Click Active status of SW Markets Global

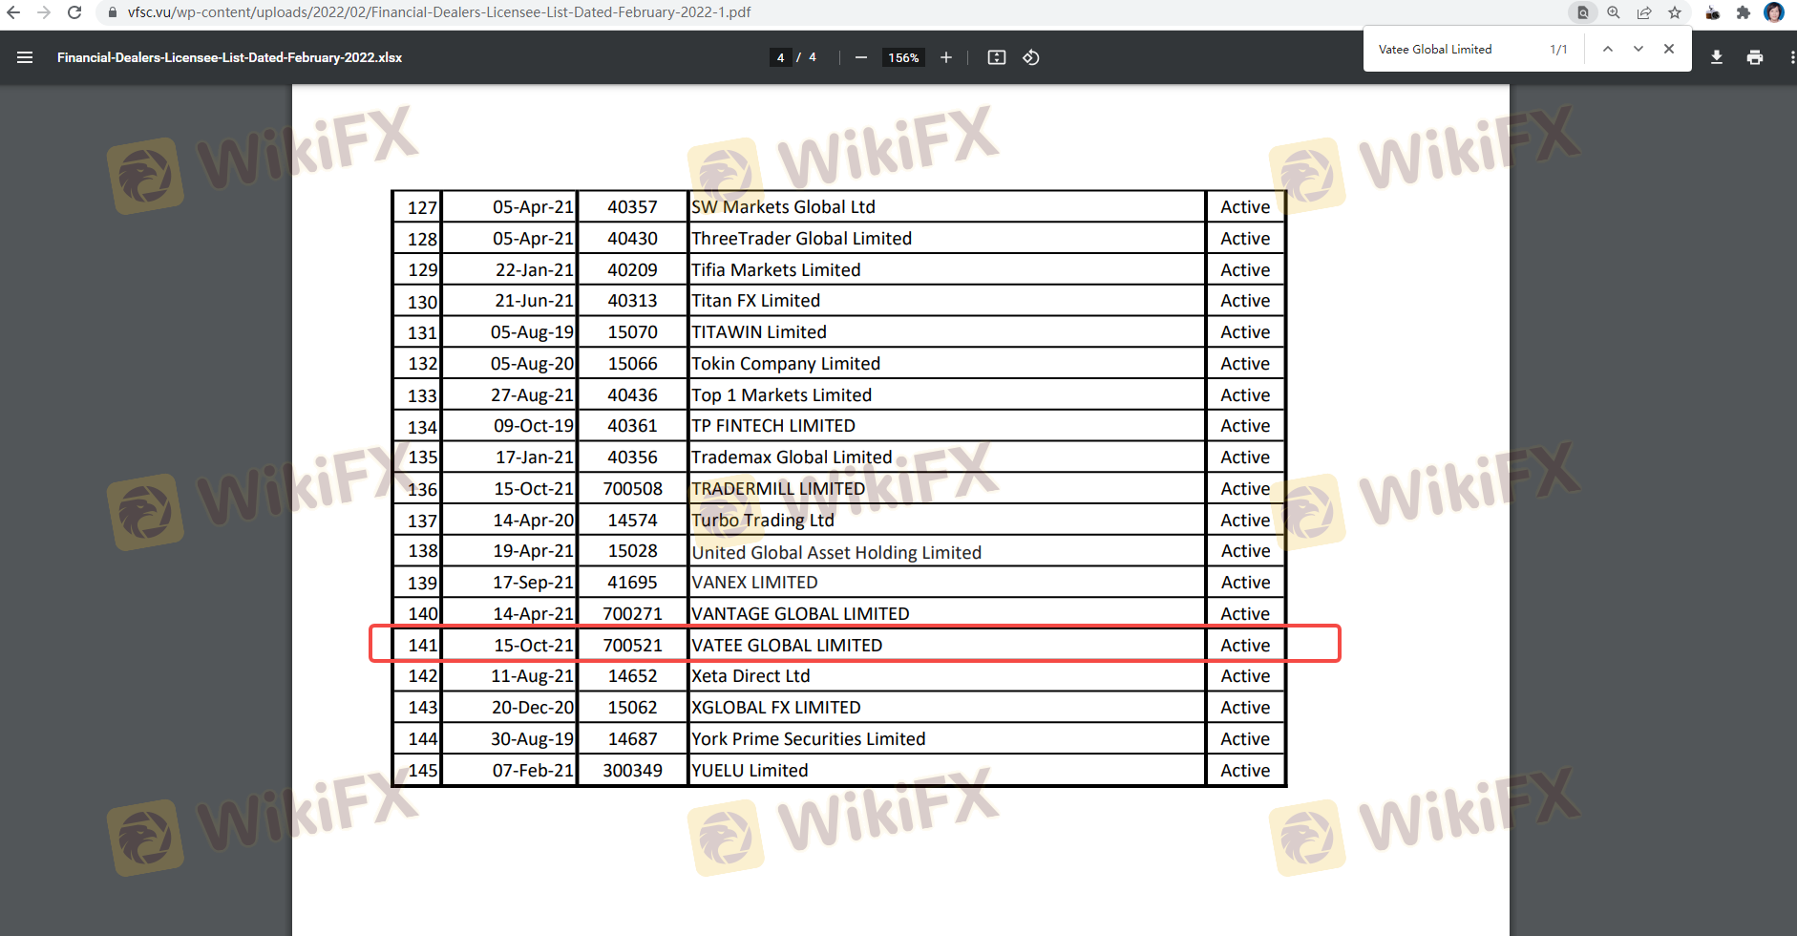pos(1245,207)
